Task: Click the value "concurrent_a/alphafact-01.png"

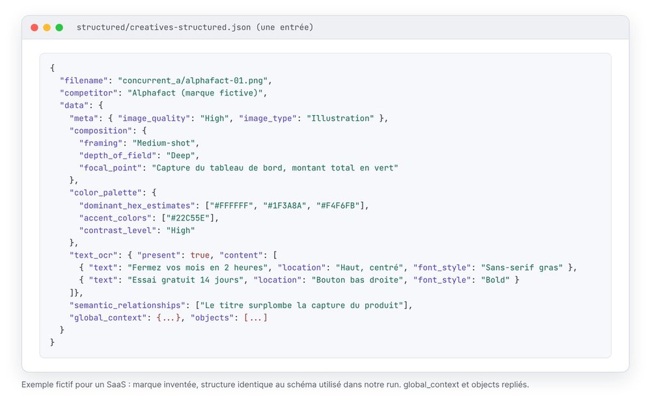Action: coord(193,81)
